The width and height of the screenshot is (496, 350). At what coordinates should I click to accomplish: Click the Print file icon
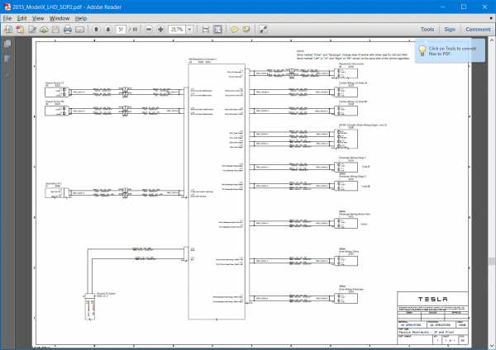pos(68,30)
